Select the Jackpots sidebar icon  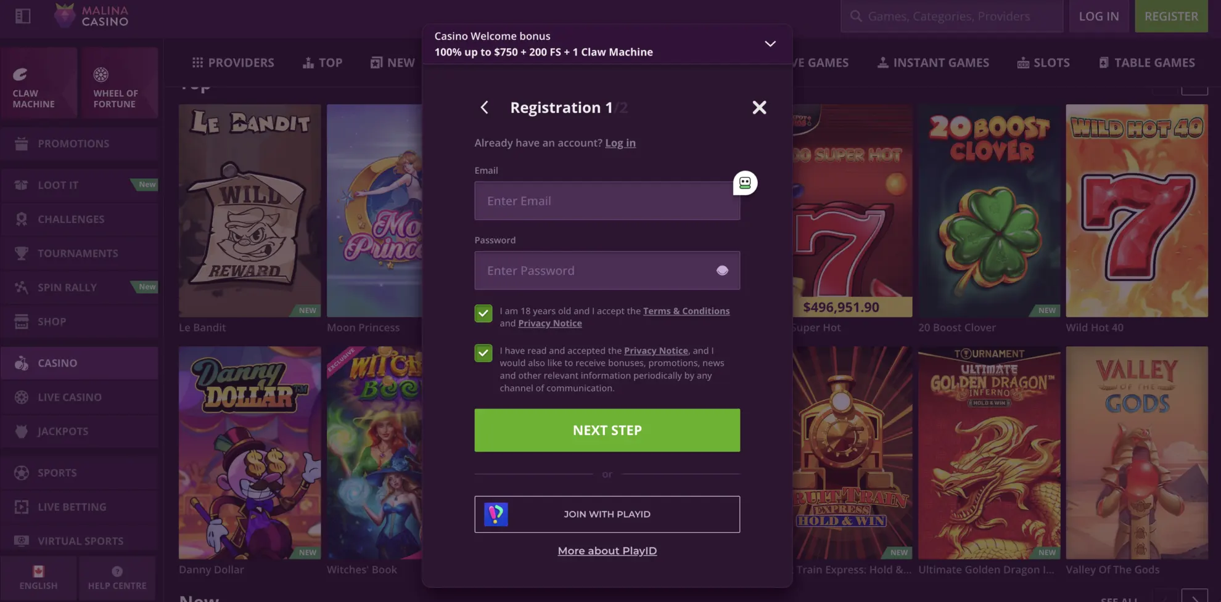pos(22,431)
